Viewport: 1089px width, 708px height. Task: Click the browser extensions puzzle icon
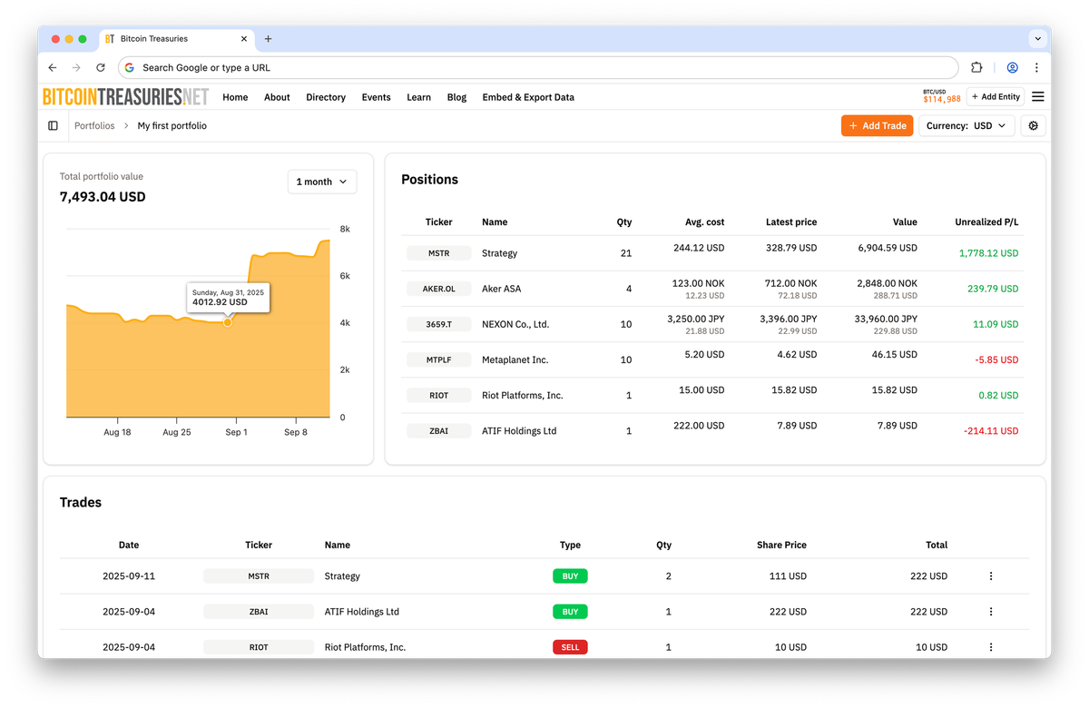click(x=976, y=67)
